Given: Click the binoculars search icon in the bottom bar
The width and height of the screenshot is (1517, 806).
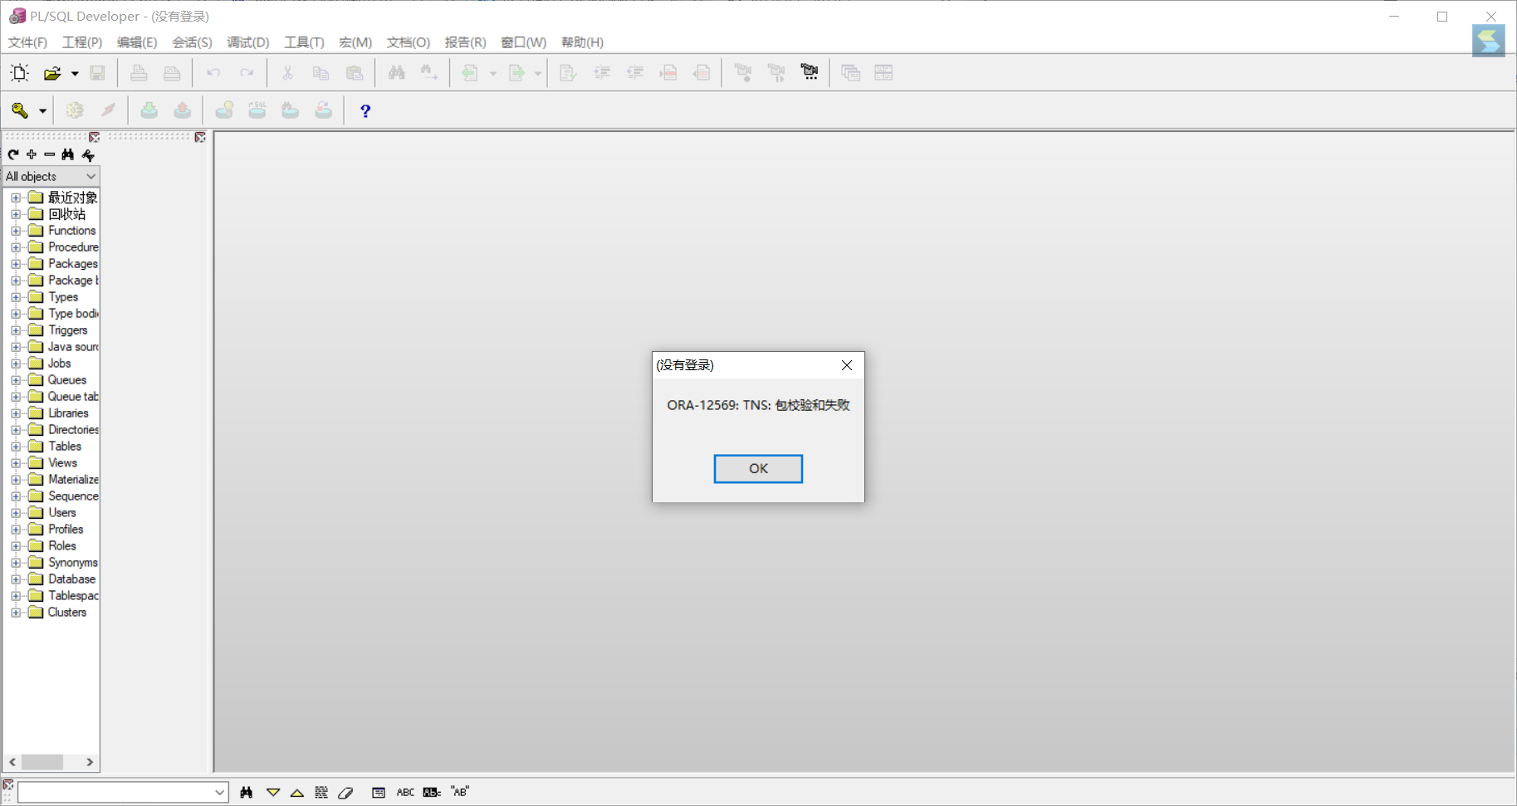Looking at the screenshot, I should tap(247, 793).
